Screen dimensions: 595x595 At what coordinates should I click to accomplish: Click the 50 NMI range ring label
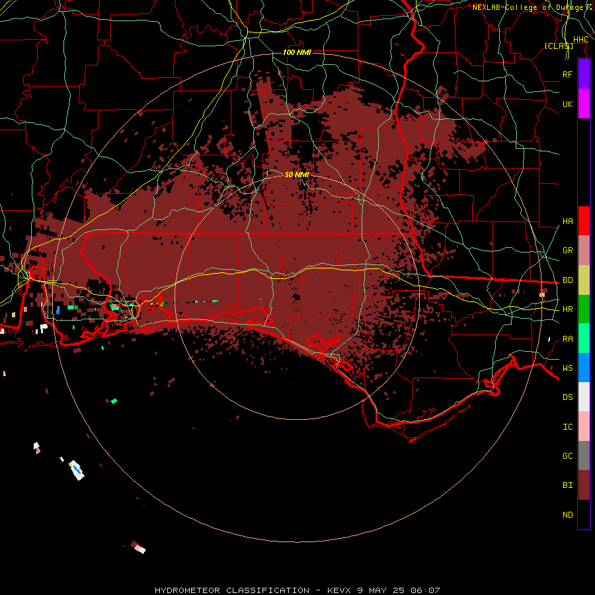click(x=297, y=175)
